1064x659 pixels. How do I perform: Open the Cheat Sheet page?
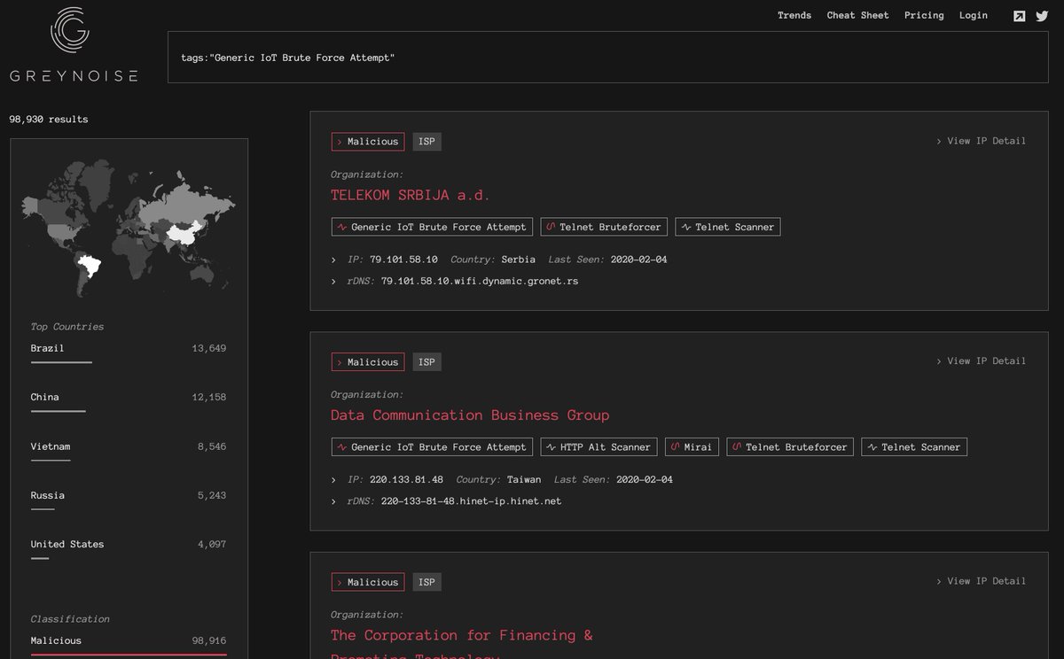pyautogui.click(x=857, y=15)
